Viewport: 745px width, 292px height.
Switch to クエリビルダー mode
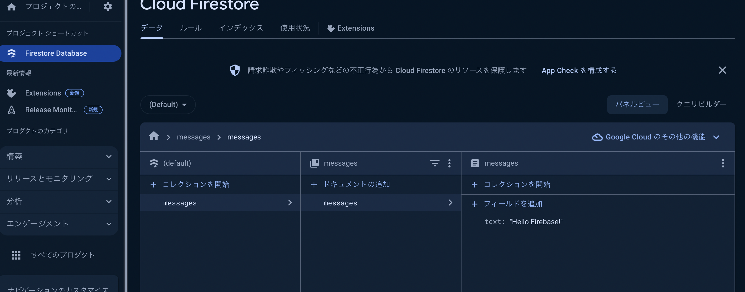(x=701, y=104)
